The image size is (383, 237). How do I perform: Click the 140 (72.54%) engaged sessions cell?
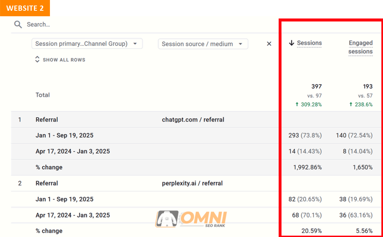(355, 135)
